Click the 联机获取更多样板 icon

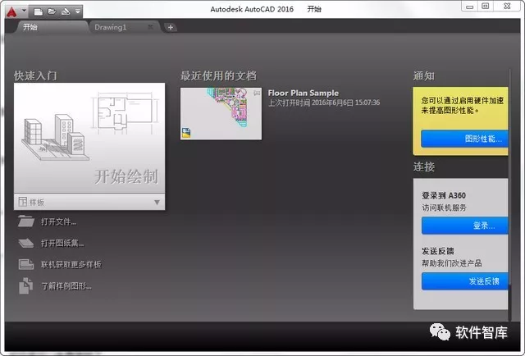(x=26, y=264)
